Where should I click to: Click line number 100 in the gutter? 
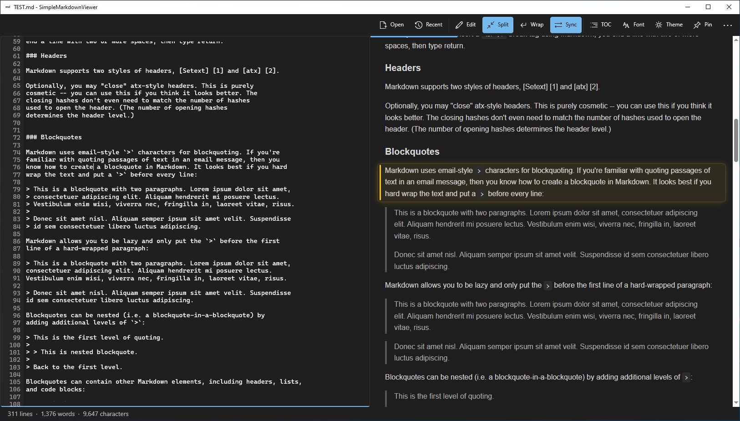15,345
